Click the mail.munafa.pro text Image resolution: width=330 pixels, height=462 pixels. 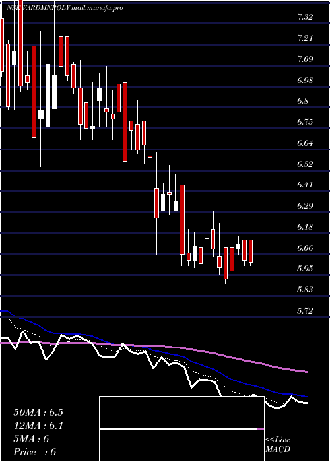[x=97, y=8]
